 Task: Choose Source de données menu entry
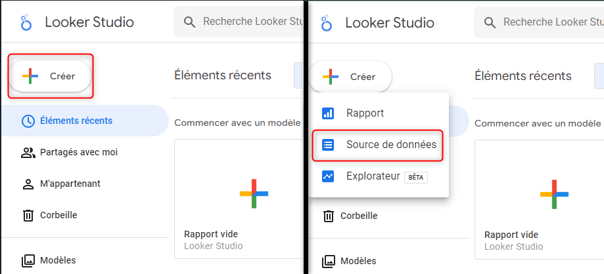pos(390,145)
